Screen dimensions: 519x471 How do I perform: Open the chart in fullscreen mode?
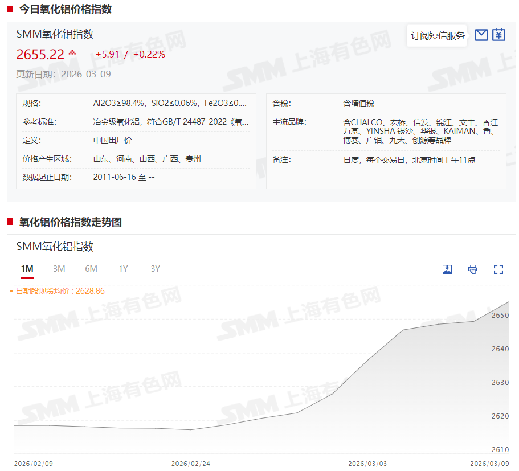click(x=498, y=269)
